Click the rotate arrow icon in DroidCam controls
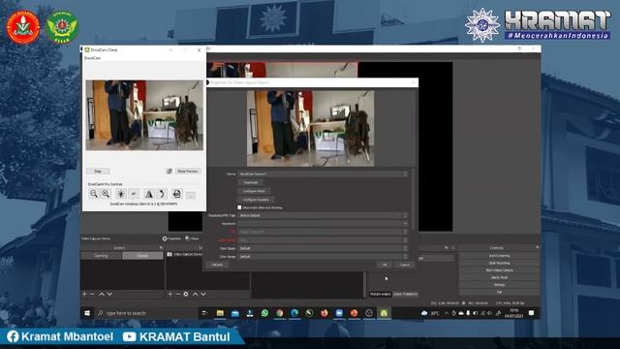 pos(162,194)
